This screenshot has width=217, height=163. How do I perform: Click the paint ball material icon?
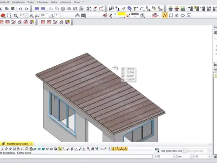(x=128, y=15)
